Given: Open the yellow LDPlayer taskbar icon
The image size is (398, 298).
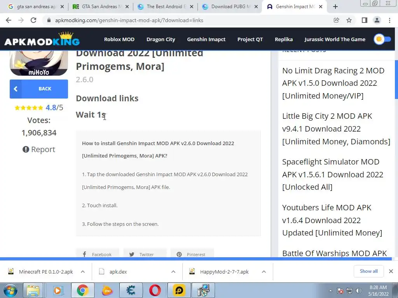Looking at the screenshot, I should tap(179, 290).
